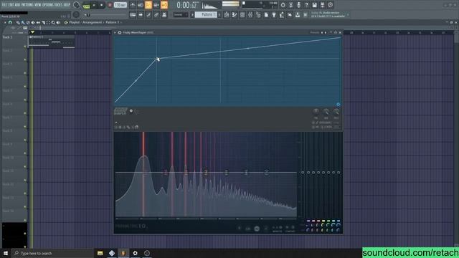The width and height of the screenshot is (459, 258).
Task: Click Arrangement in the Playlist breadcrumb
Action: (93, 22)
